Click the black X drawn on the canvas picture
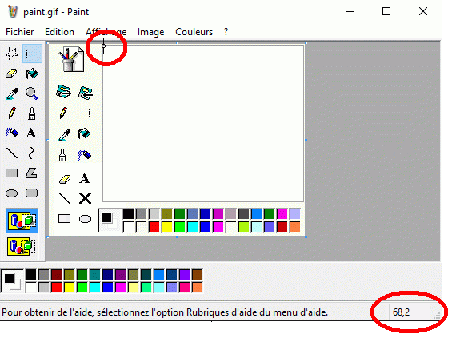 [x=85, y=198]
